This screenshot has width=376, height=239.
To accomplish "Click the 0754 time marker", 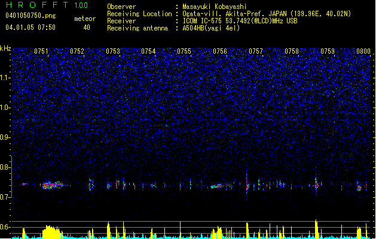I will click(148, 51).
